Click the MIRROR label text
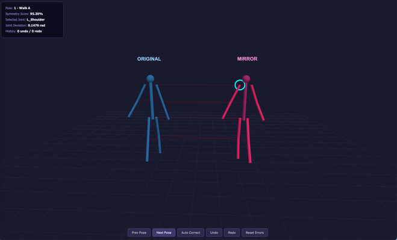This screenshot has width=397, height=240. pos(247,59)
